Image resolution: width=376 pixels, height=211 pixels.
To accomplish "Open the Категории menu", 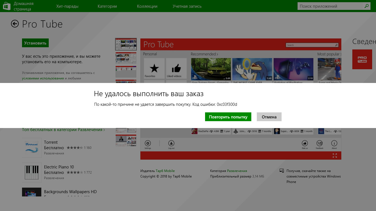I will 107,6.
